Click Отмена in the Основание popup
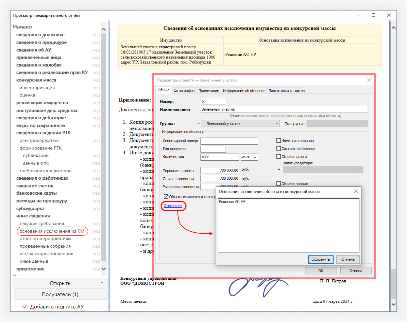 (x=348, y=259)
